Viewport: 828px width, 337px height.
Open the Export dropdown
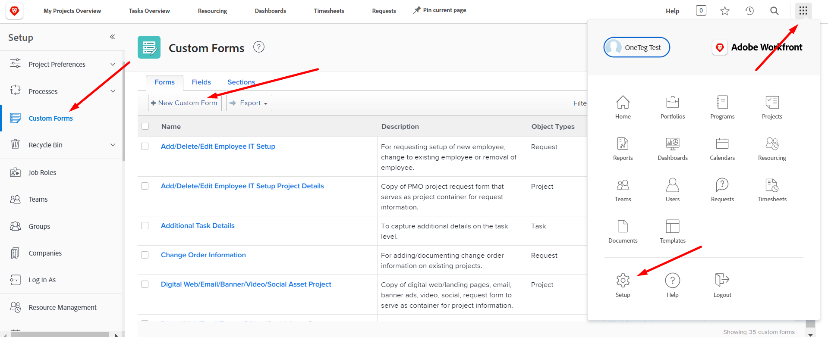click(249, 103)
